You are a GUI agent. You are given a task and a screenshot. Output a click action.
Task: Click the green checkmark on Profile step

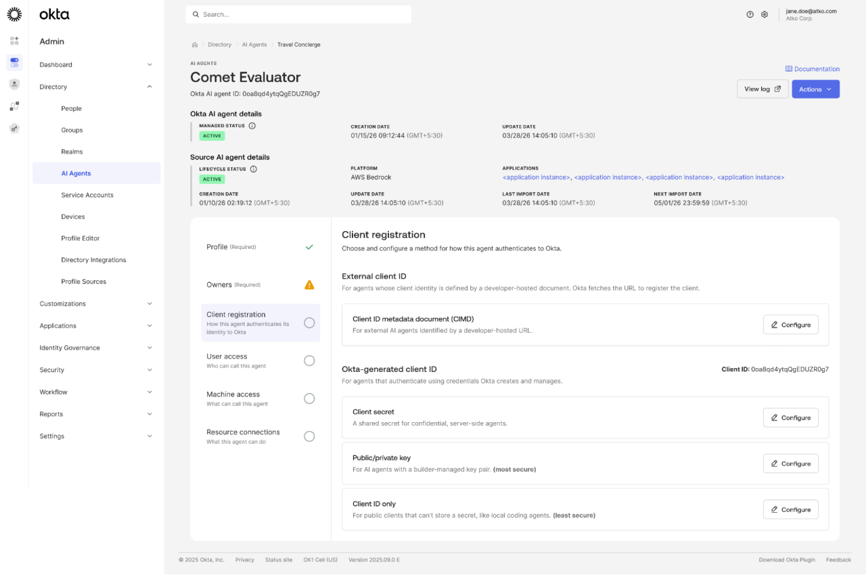pyautogui.click(x=309, y=247)
